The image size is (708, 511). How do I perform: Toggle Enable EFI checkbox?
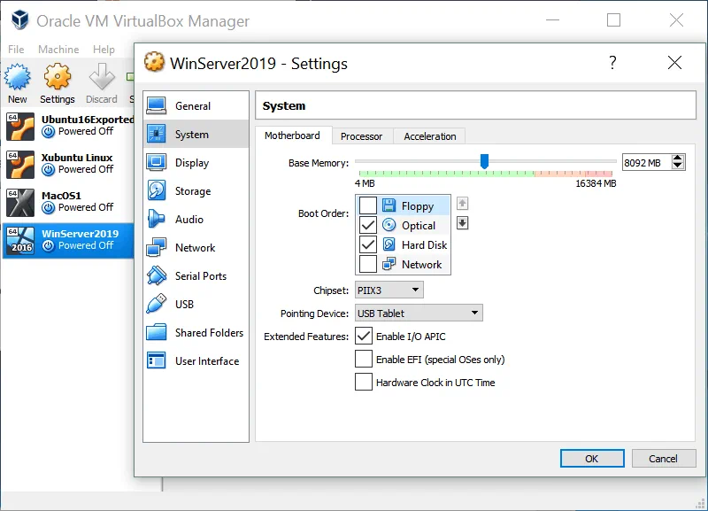(x=363, y=359)
